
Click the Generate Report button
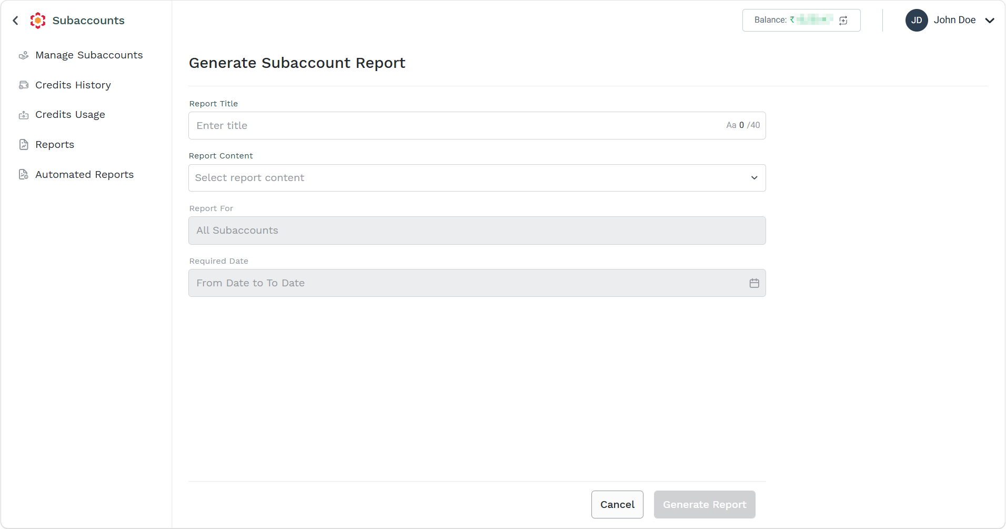(705, 504)
